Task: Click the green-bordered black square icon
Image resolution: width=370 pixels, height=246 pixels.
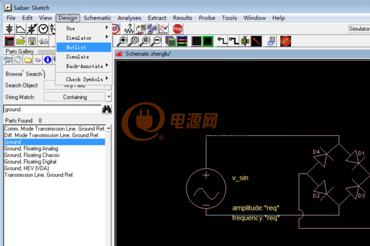Action: click(208, 41)
